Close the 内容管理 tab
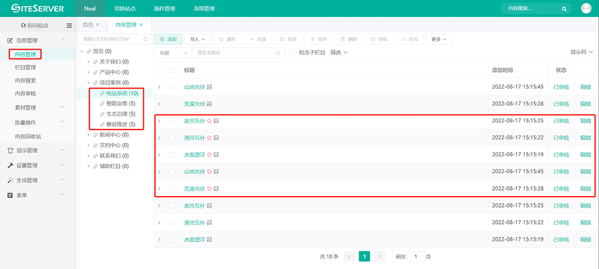This screenshot has width=599, height=269. tap(142, 25)
